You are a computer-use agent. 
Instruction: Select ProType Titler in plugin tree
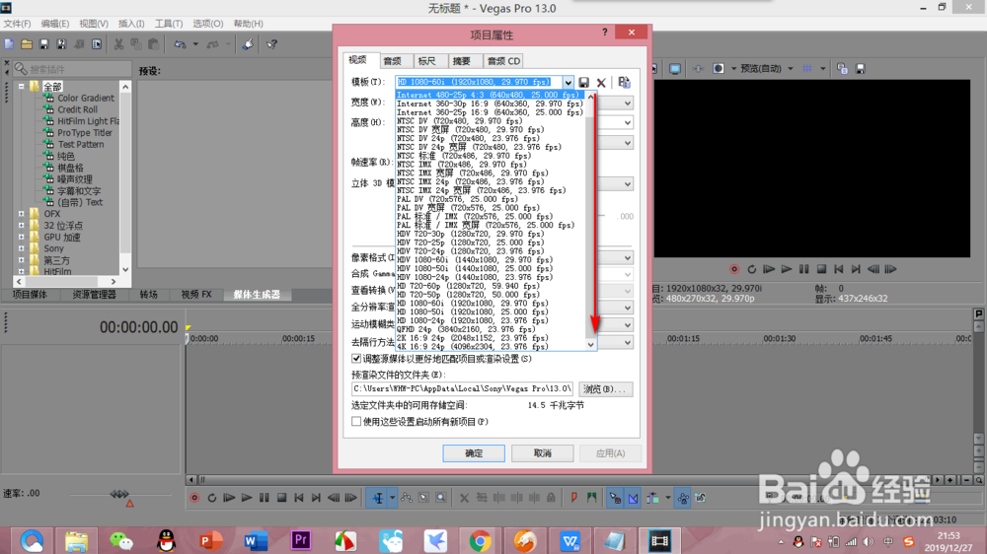[x=84, y=133]
